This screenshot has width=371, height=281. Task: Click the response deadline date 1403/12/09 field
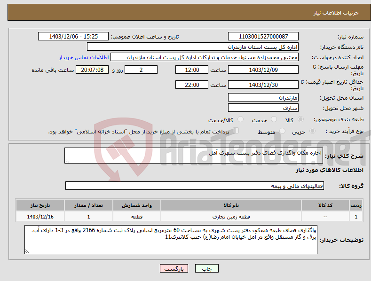coord(263,70)
